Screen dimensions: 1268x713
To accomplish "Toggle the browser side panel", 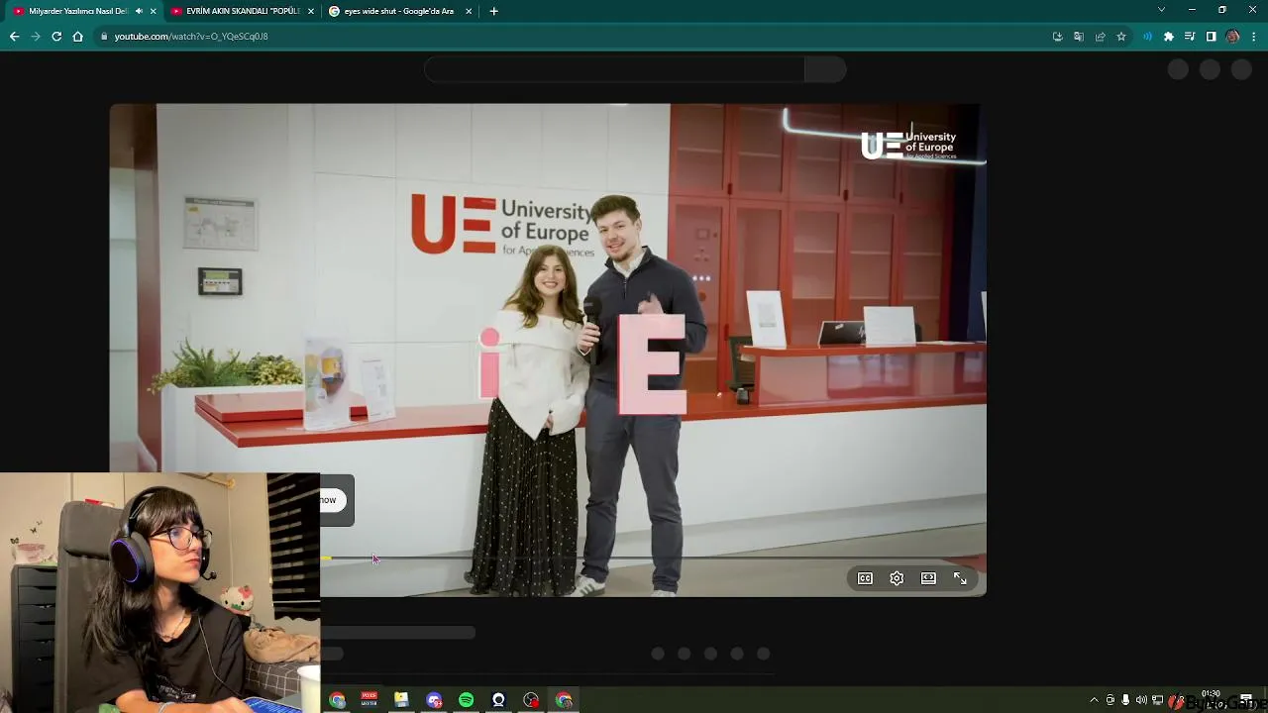I will pyautogui.click(x=1211, y=37).
